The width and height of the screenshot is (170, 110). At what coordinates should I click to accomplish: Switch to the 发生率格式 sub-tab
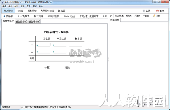[x=34, y=21]
